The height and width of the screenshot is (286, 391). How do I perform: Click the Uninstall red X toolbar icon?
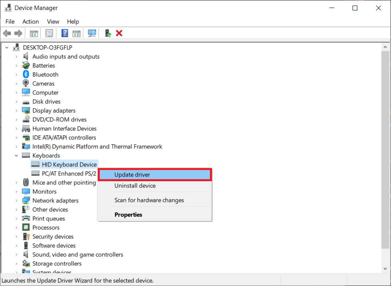point(119,33)
